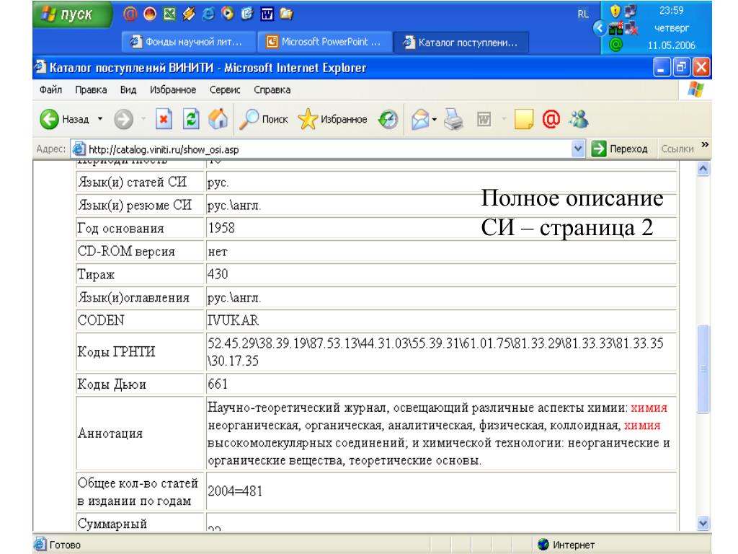Click the 'Язык(и)оглавления' row label
This screenshot has width=738, height=554.
pos(133,298)
